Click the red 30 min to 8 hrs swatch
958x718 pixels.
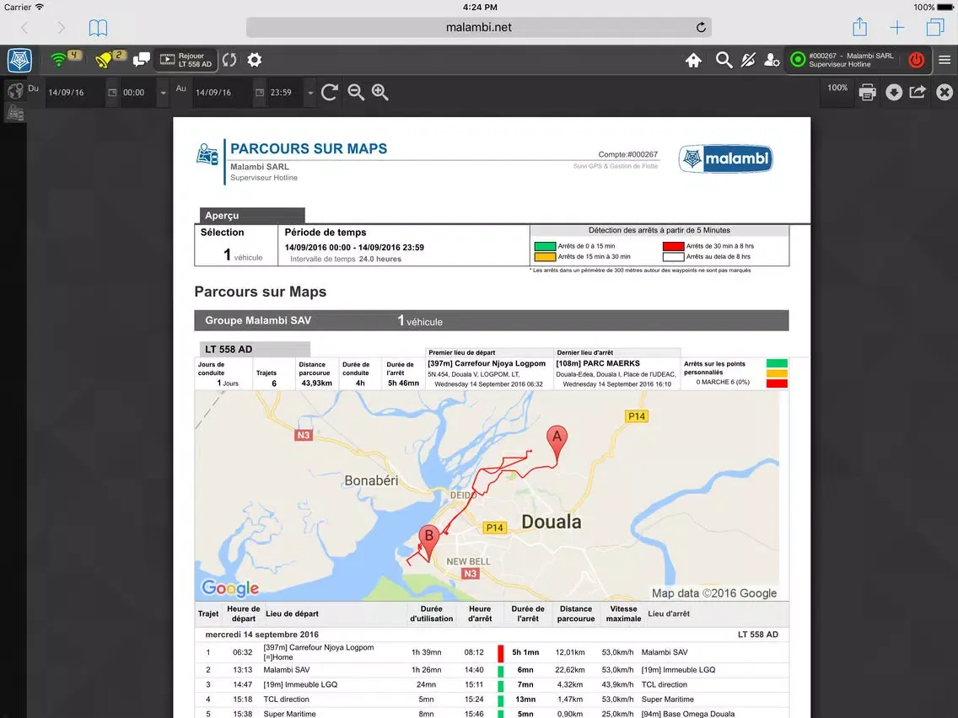(673, 246)
